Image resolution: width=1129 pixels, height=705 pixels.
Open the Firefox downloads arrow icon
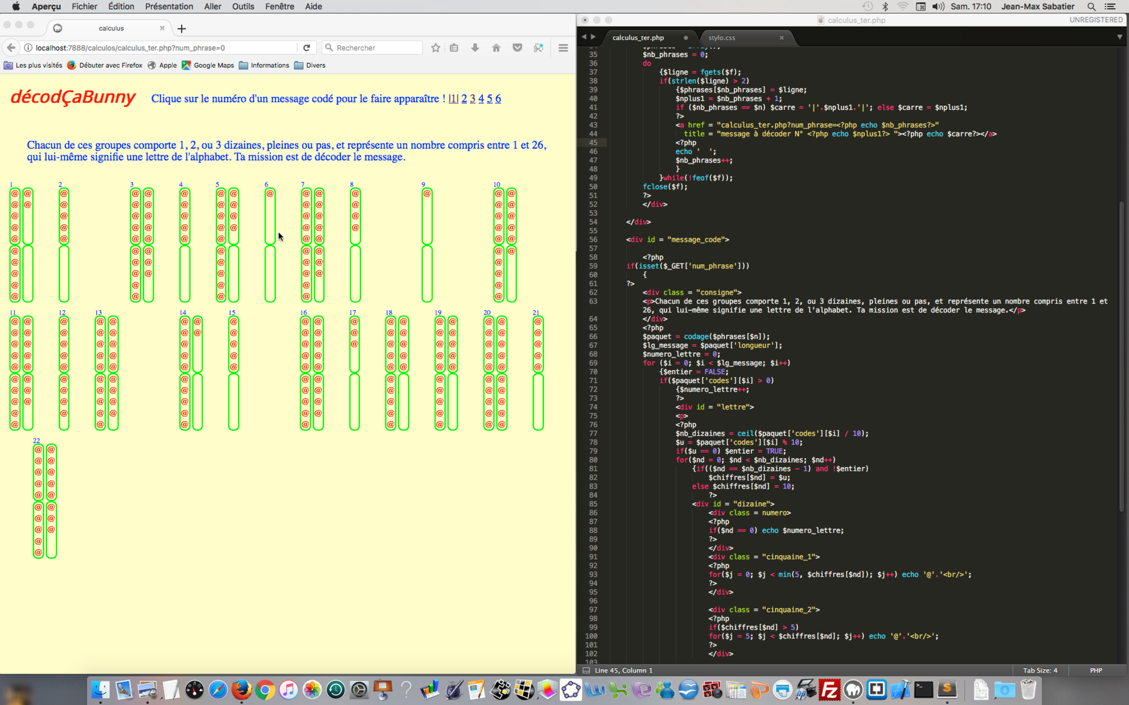[475, 48]
